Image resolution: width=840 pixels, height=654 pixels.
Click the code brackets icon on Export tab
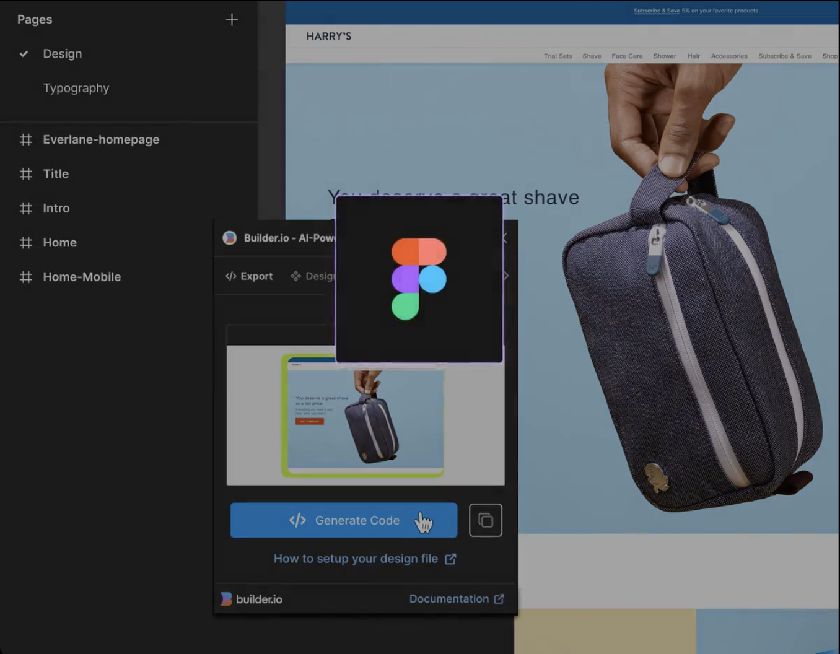[x=231, y=276]
